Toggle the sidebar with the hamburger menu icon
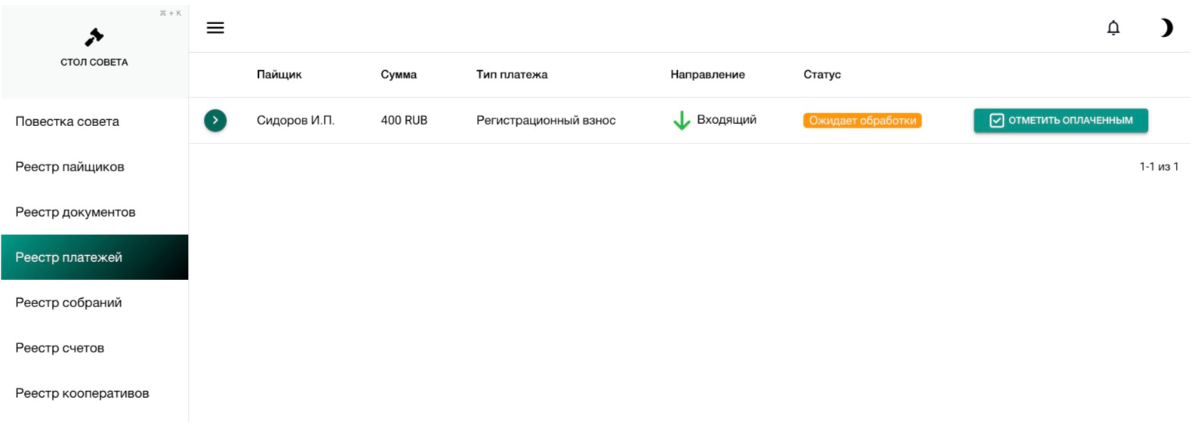Image resolution: width=1197 pixels, height=437 pixels. [x=215, y=28]
